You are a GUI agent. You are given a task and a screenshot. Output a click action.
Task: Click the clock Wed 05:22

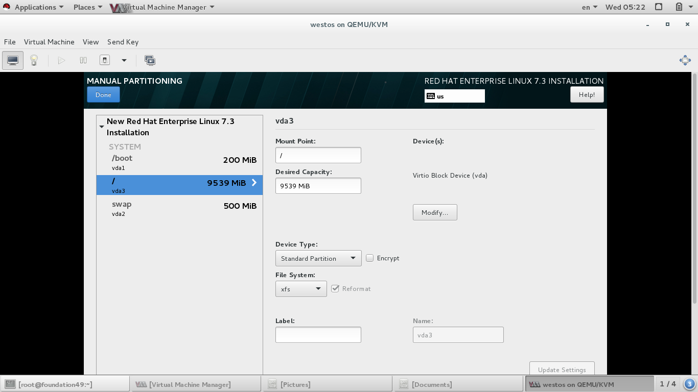point(625,7)
